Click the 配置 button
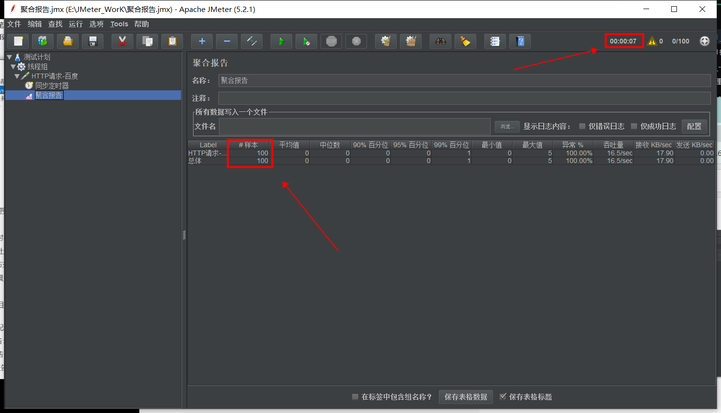This screenshot has width=721, height=413. [x=694, y=126]
